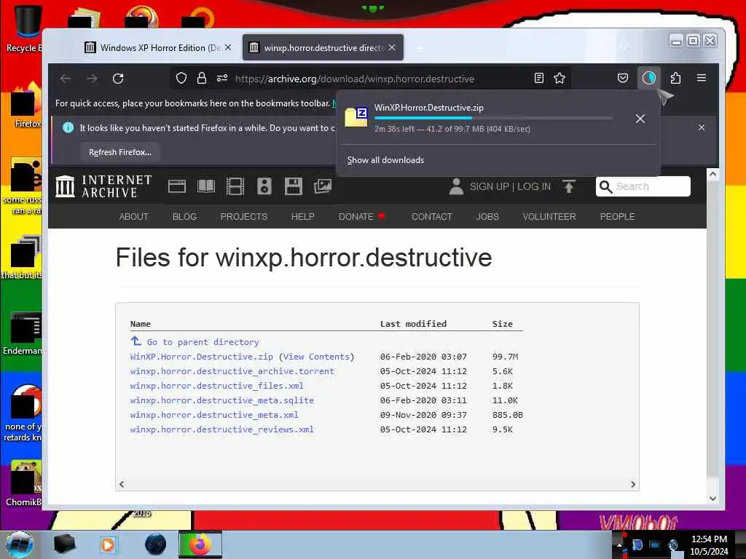This screenshot has height=559, width=746.
Task: Go back with the back arrow
Action: 66,79
